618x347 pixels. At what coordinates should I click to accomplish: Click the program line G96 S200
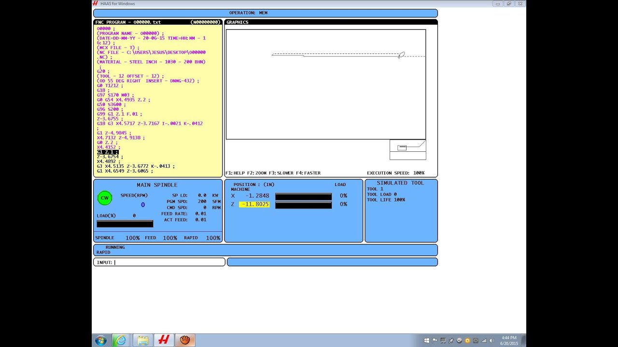(110, 109)
